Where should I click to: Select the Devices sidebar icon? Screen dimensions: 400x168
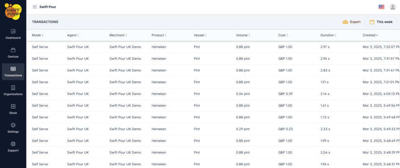[13, 50]
